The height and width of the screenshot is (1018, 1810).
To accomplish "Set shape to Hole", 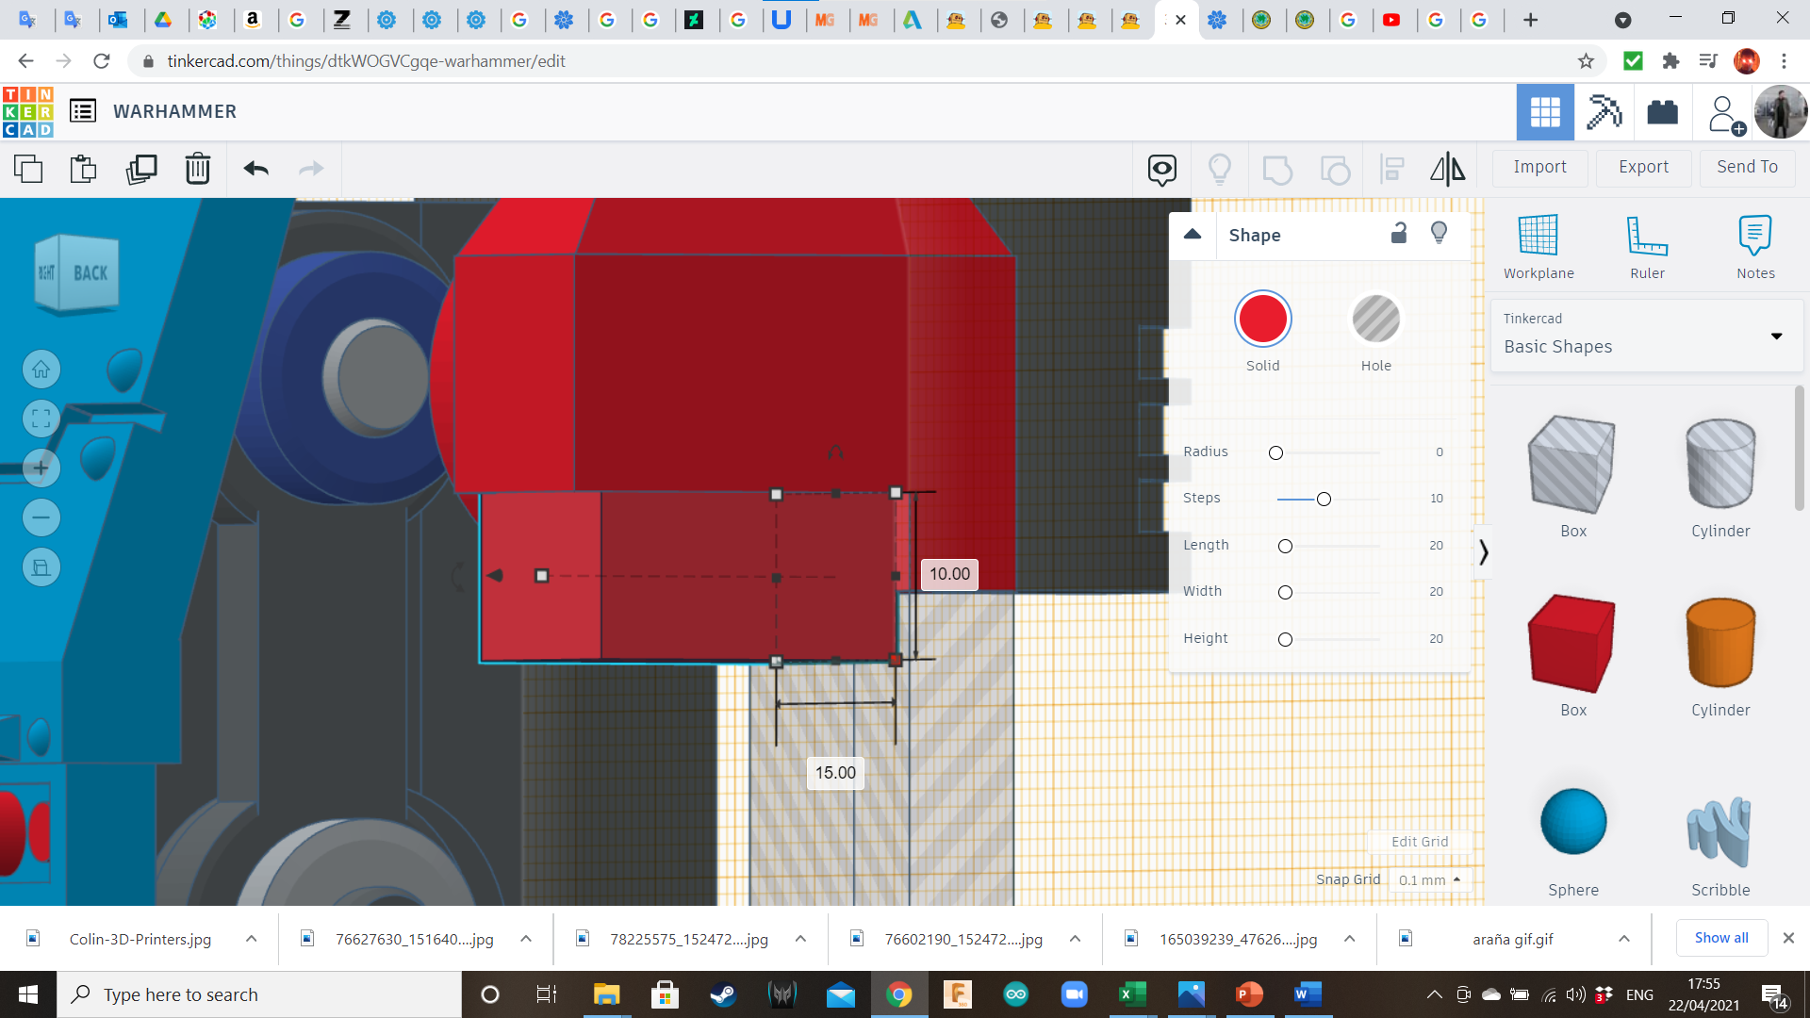I will [x=1375, y=320].
